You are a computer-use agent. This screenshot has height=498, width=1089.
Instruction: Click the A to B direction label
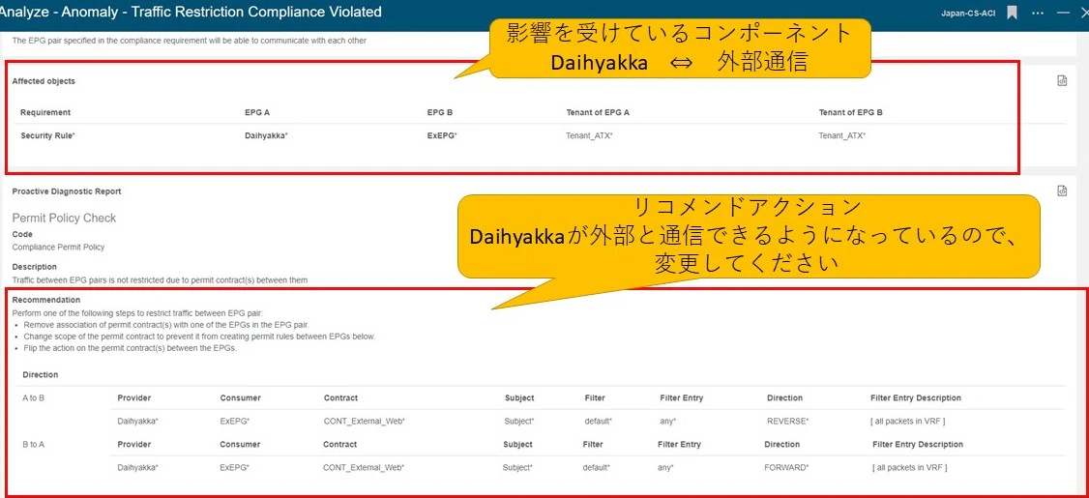33,398
